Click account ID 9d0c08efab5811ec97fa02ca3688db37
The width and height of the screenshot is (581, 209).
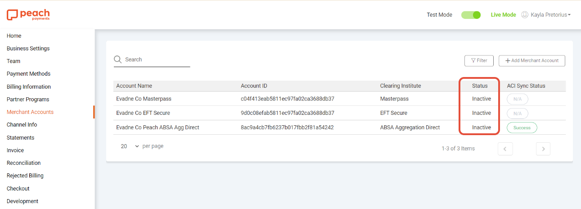(x=288, y=113)
